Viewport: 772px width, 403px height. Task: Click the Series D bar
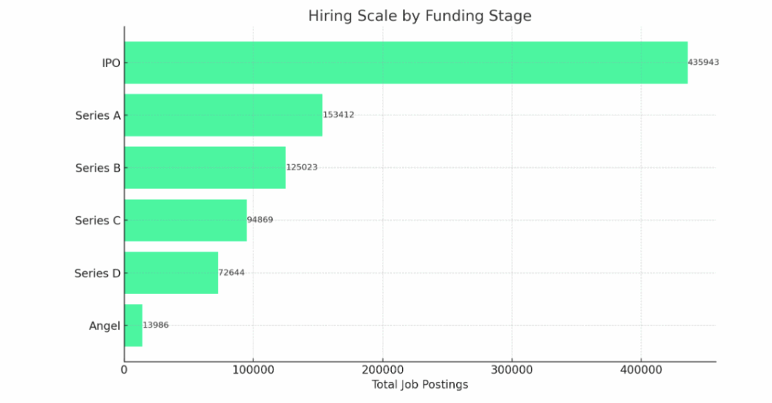coord(171,273)
